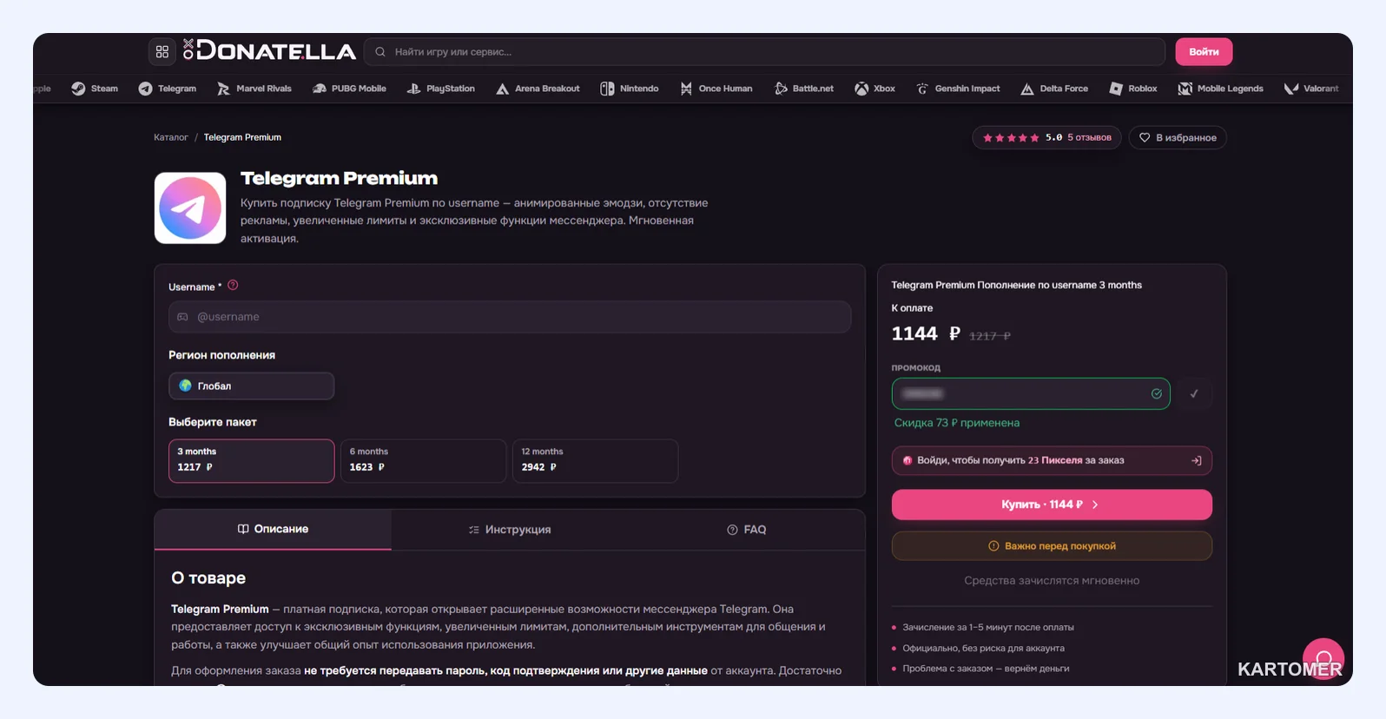The height and width of the screenshot is (719, 1386).
Task: Open the support chat bubble
Action: [x=1323, y=659]
